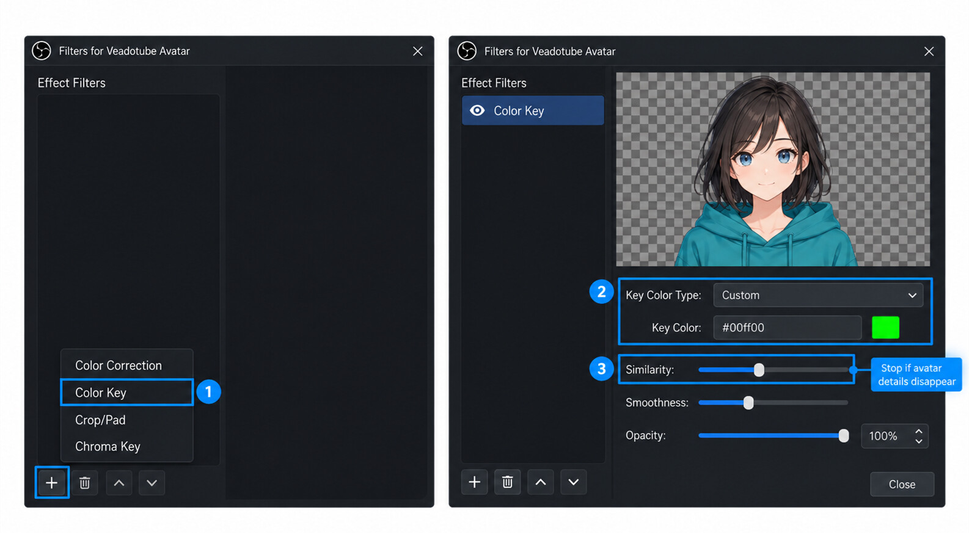
Task: Click the OBS logo in left window title bar
Action: pos(42,51)
